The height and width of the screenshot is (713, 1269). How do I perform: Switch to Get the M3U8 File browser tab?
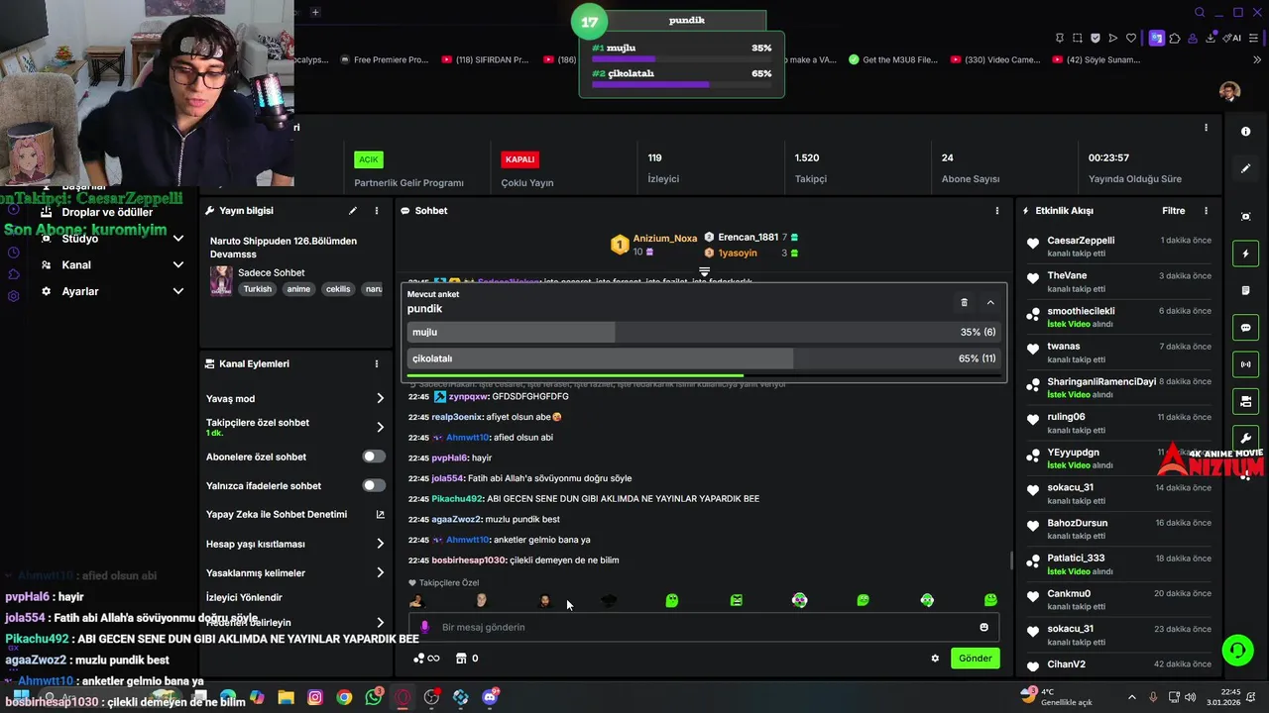click(892, 59)
